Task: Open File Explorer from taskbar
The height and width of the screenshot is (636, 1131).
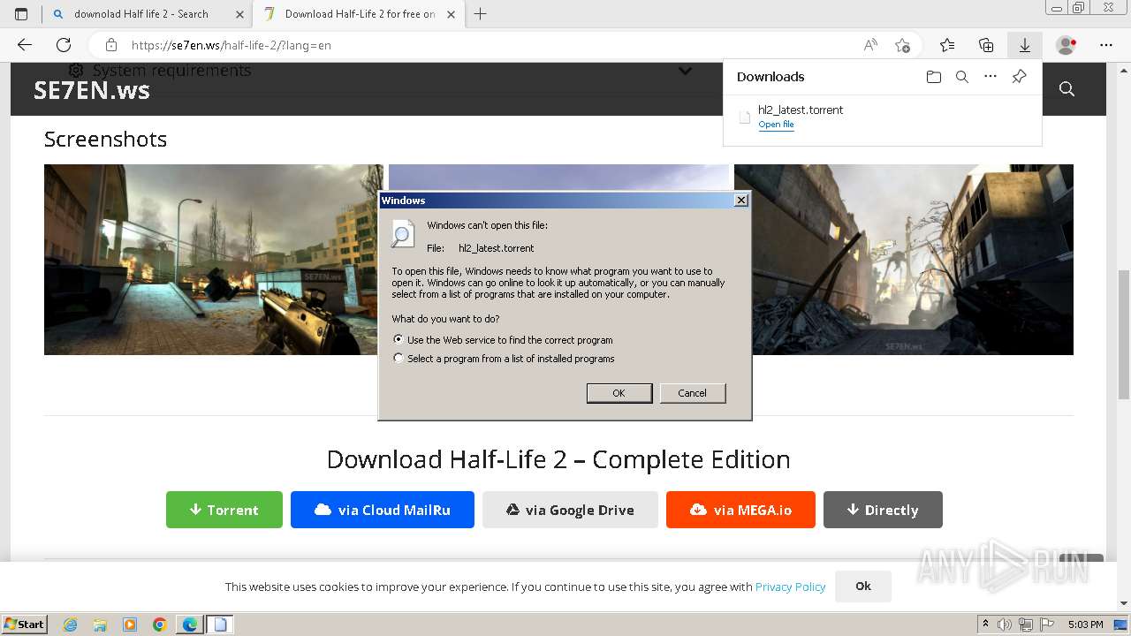Action: pyautogui.click(x=100, y=625)
